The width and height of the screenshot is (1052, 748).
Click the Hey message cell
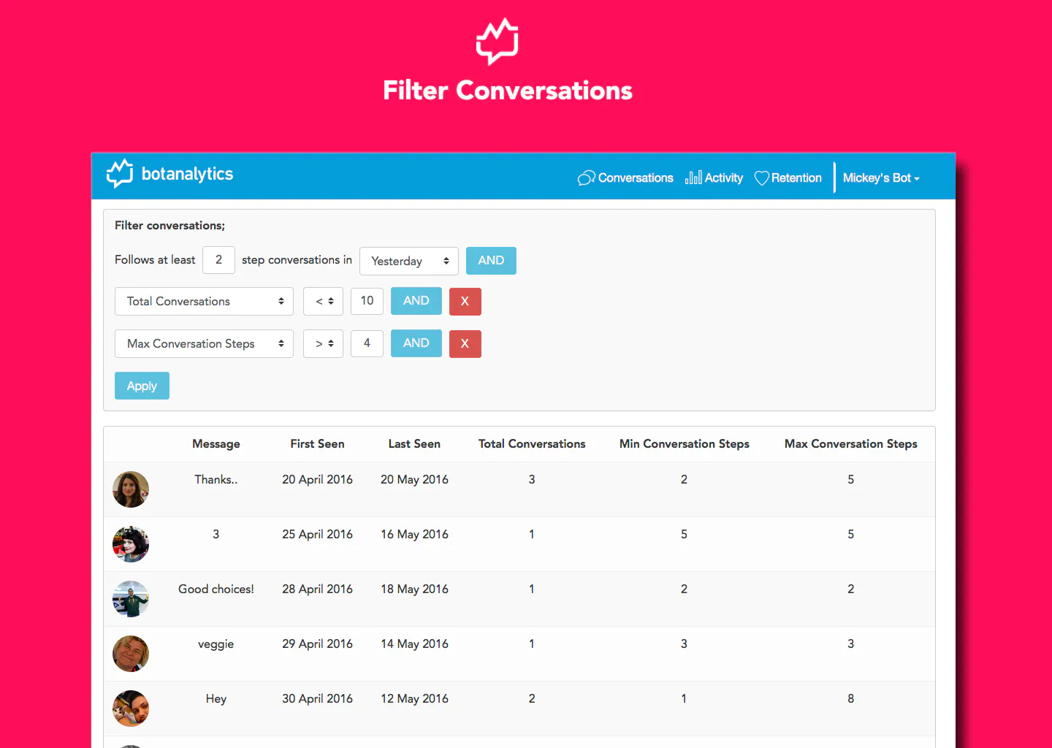tap(216, 698)
